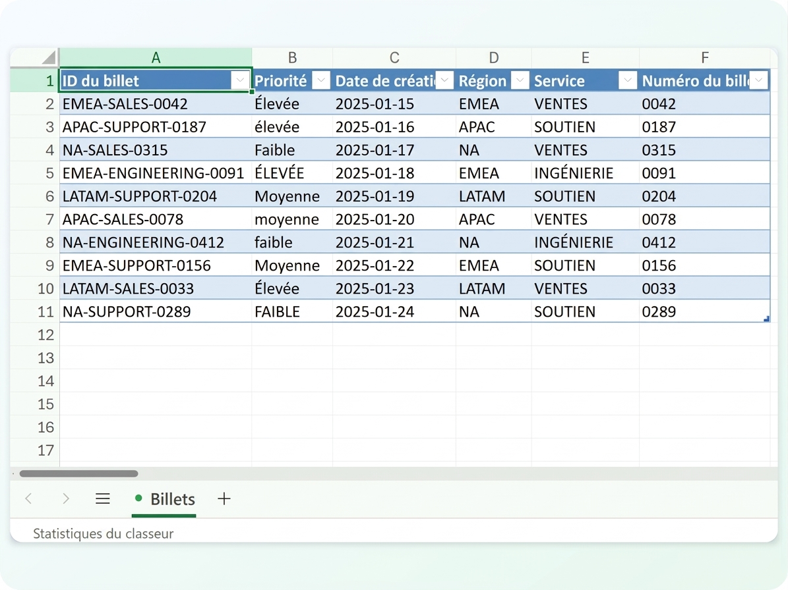Select column D header
Screen dimensions: 788x590
click(x=493, y=58)
